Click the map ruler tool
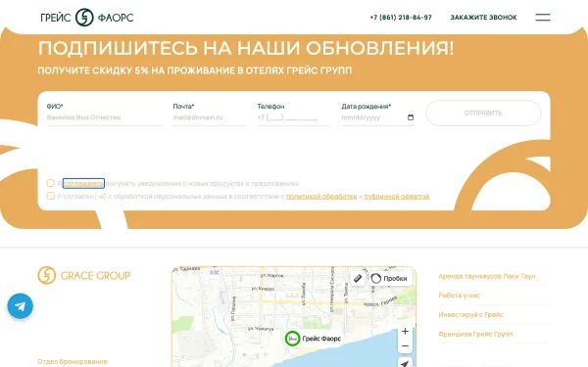The width and height of the screenshot is (588, 367). coord(358,278)
